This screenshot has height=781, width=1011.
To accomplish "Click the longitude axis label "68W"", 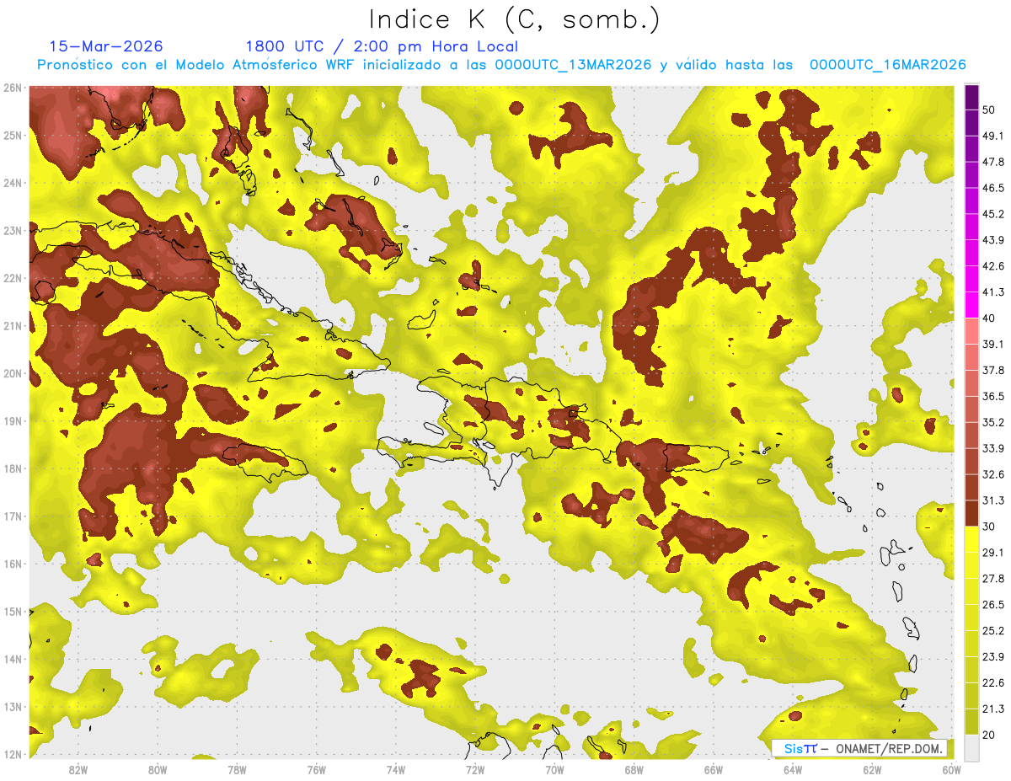I will coord(634,770).
